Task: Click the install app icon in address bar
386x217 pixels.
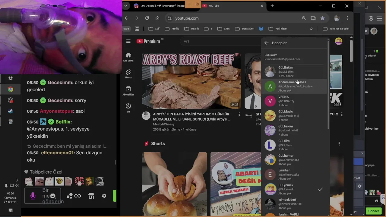Action: coord(313,18)
